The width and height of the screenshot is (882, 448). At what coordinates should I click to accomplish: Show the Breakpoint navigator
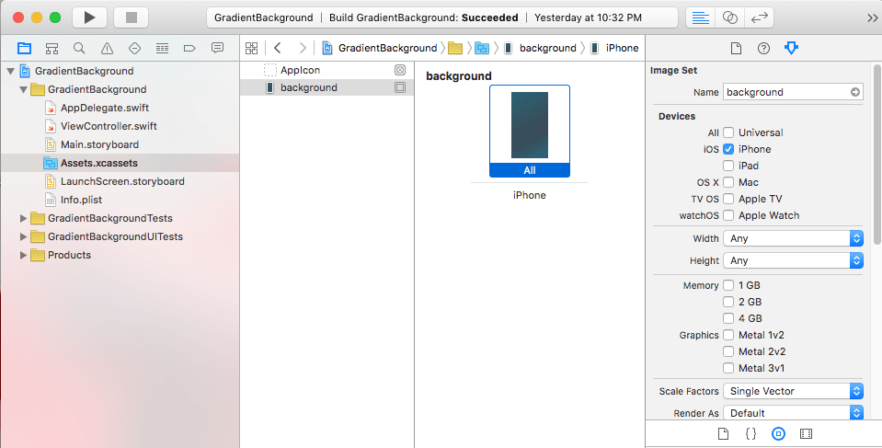[x=189, y=49]
